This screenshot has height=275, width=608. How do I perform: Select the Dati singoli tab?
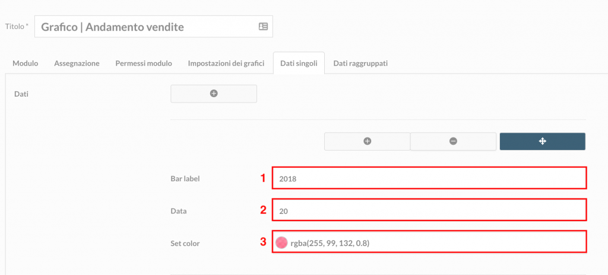(x=299, y=63)
